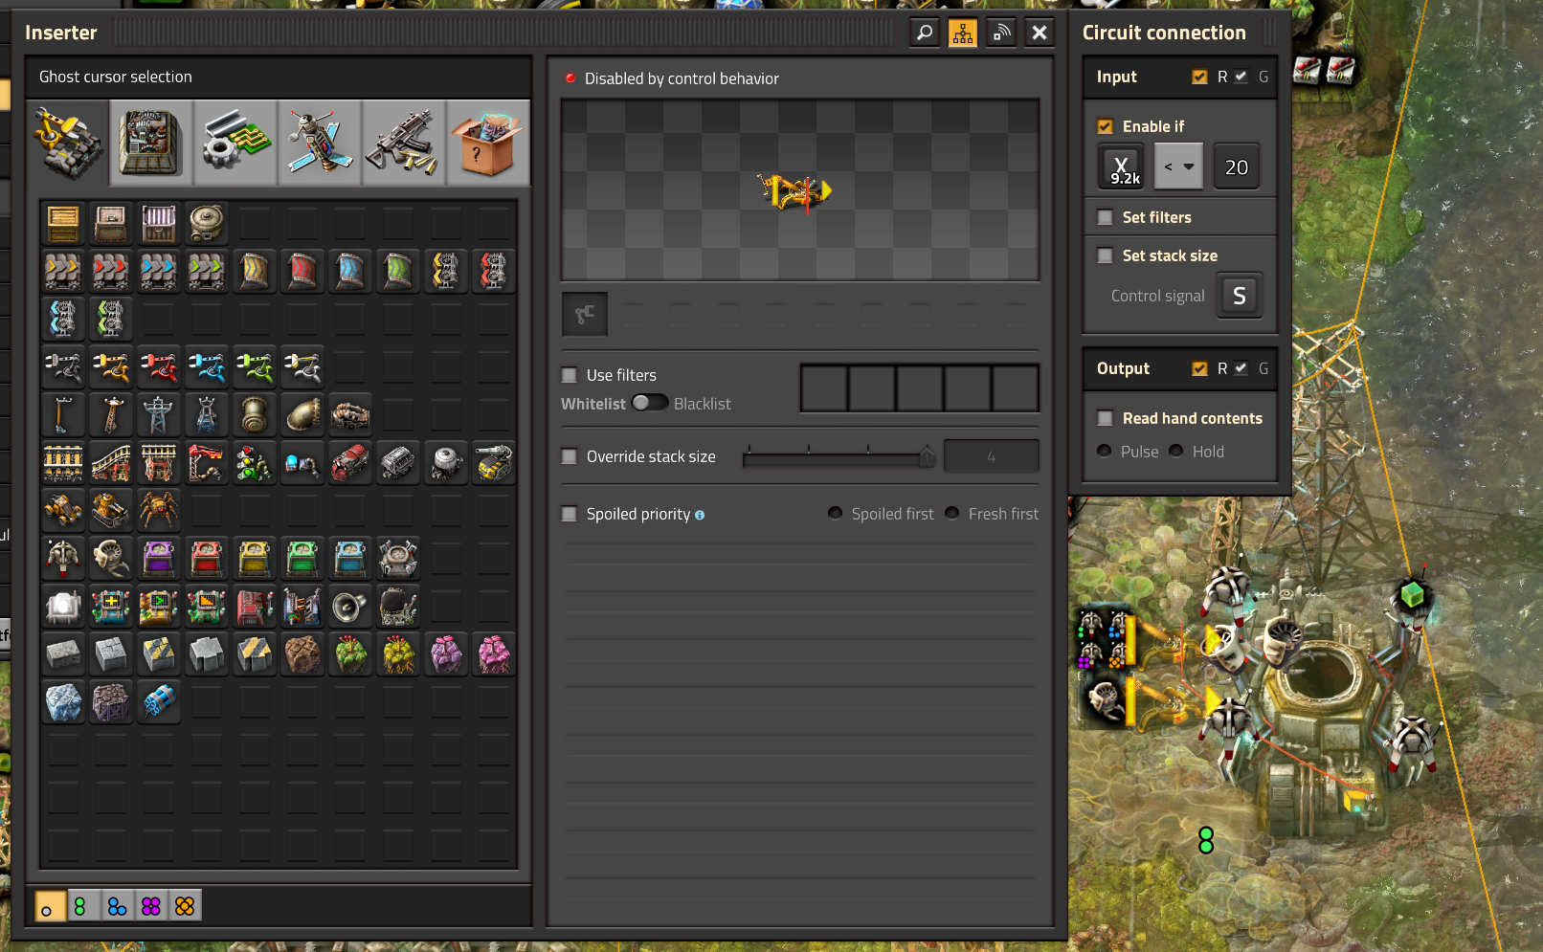Enable the Use filters checkbox
1543x952 pixels.
[x=570, y=375]
